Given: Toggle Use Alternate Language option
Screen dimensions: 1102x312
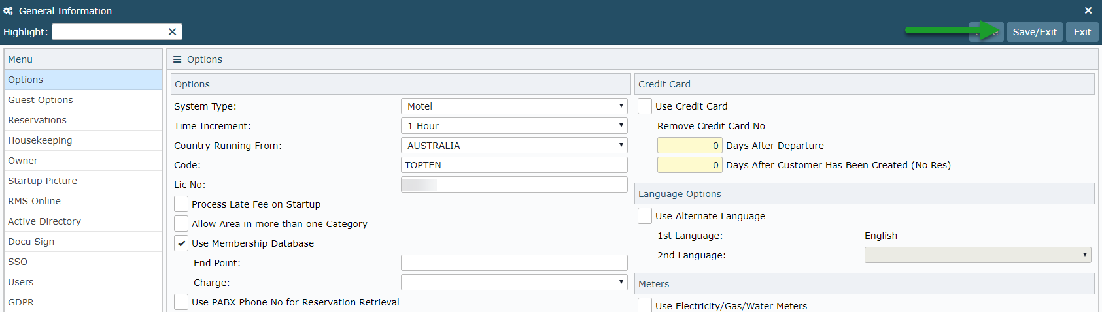Looking at the screenshot, I should (x=645, y=216).
